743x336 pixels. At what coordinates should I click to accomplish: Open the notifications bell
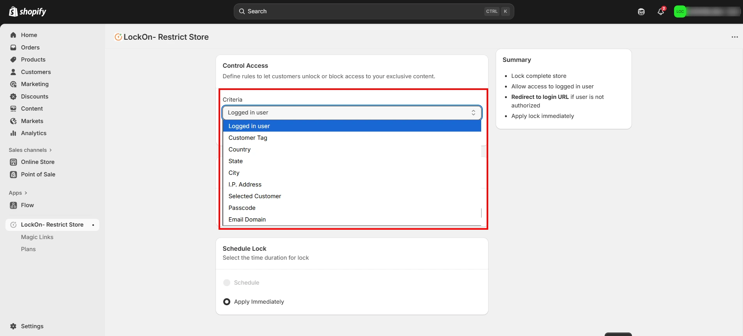(x=660, y=12)
